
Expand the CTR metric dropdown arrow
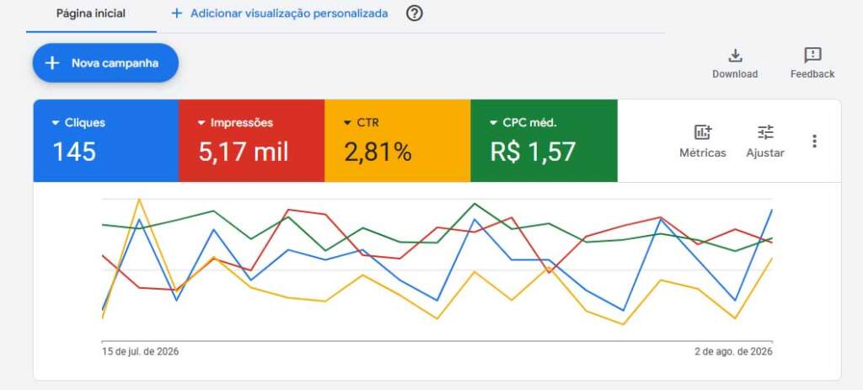point(347,123)
